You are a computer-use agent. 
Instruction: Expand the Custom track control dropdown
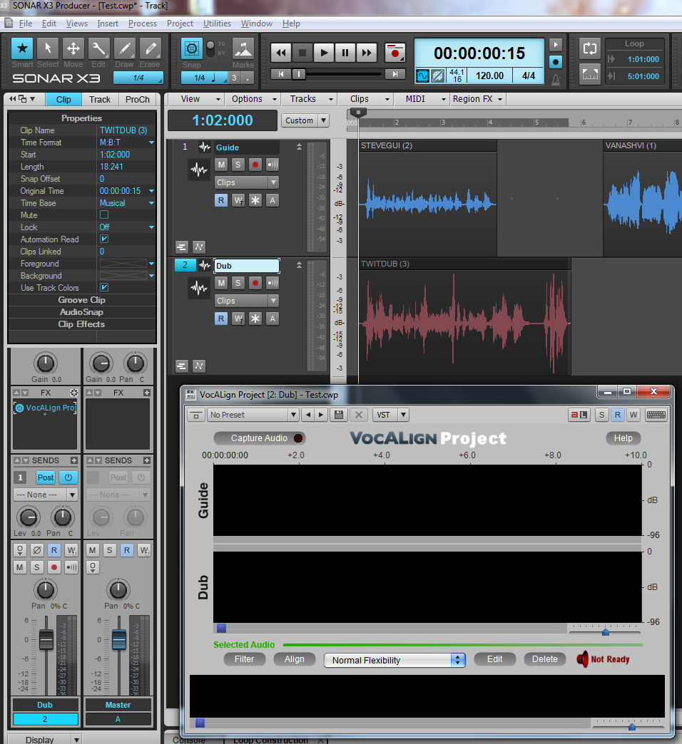[x=305, y=120]
